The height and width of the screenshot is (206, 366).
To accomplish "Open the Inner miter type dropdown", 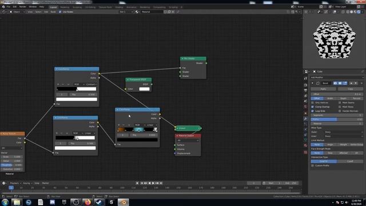I will tap(344, 136).
